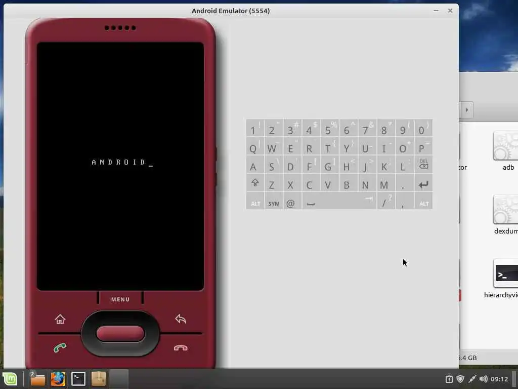Image resolution: width=518 pixels, height=389 pixels.
Task: Tap the emulator Back arrow button
Action: (181, 319)
